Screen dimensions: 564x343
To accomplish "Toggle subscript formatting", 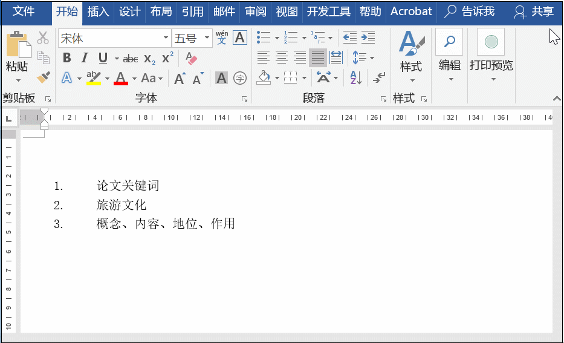I will [x=149, y=58].
